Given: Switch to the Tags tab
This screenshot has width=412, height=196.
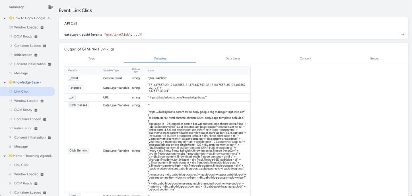Looking at the screenshot, I should tap(91, 59).
